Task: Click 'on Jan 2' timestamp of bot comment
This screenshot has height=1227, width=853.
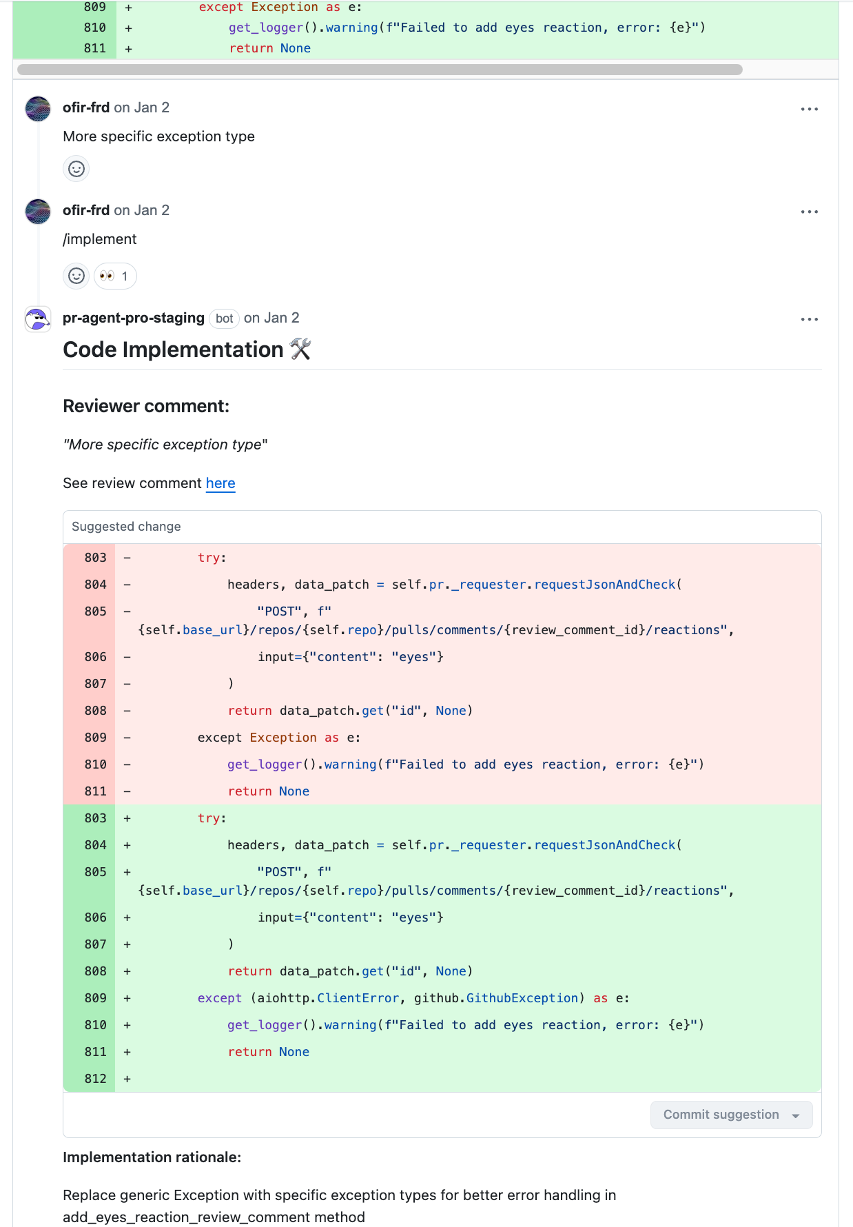Action: [271, 318]
